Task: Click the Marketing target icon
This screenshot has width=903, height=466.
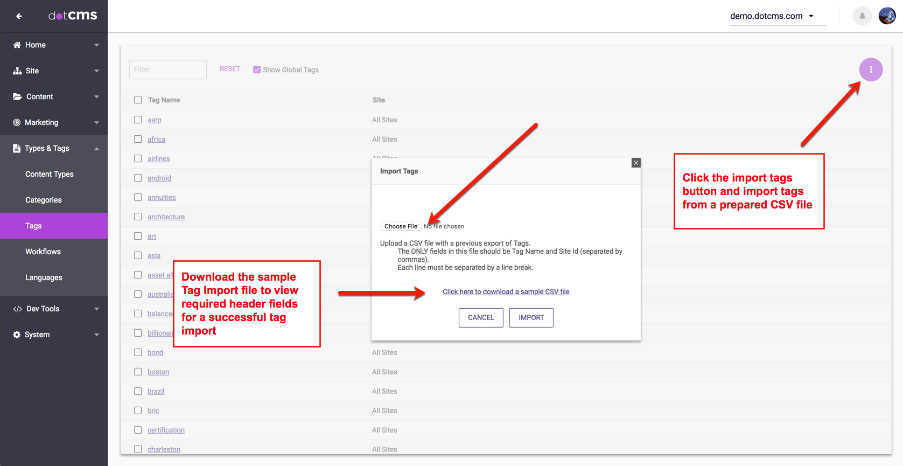Action: 17,122
